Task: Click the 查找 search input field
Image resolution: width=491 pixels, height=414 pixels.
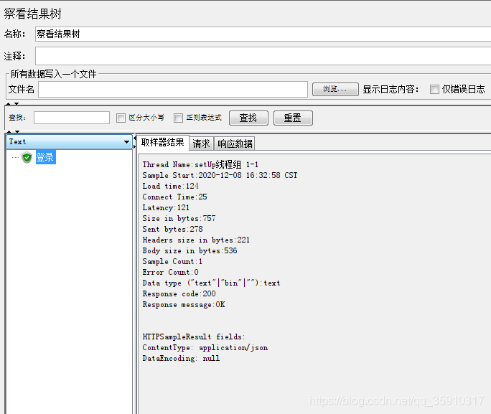Action: click(72, 118)
